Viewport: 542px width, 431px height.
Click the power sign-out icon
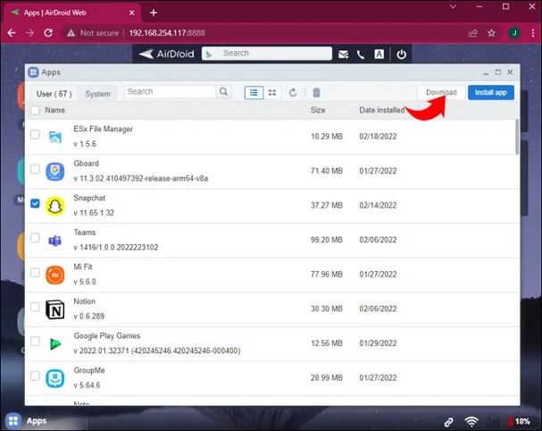coord(401,55)
